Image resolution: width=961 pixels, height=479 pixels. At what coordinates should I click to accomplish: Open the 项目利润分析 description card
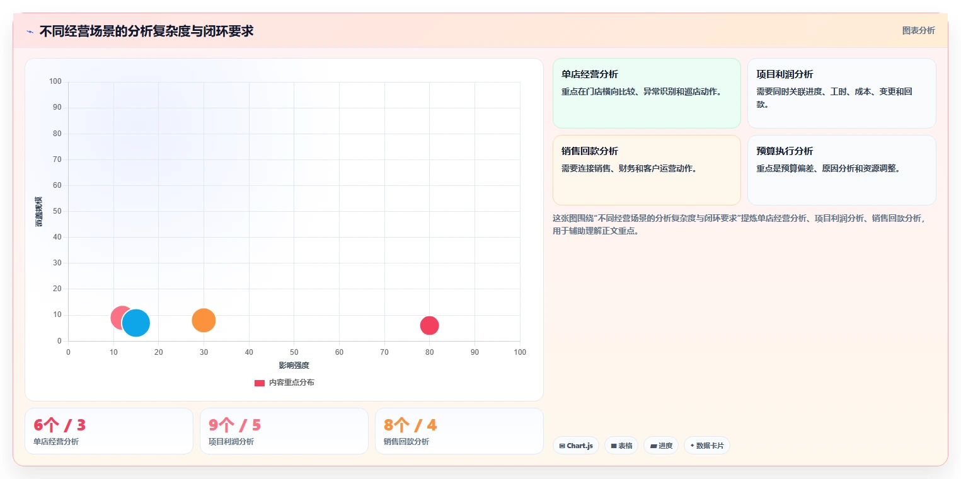click(x=841, y=93)
